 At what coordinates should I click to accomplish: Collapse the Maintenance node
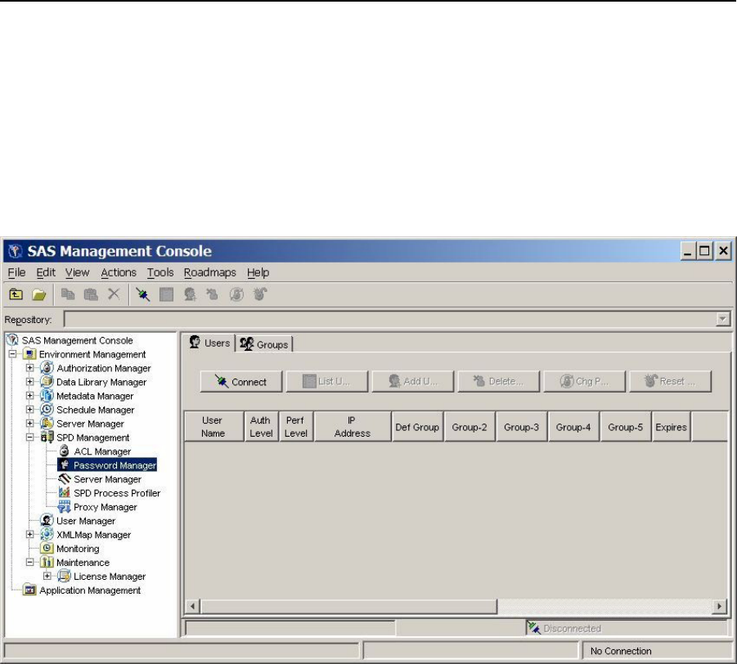coord(30,562)
